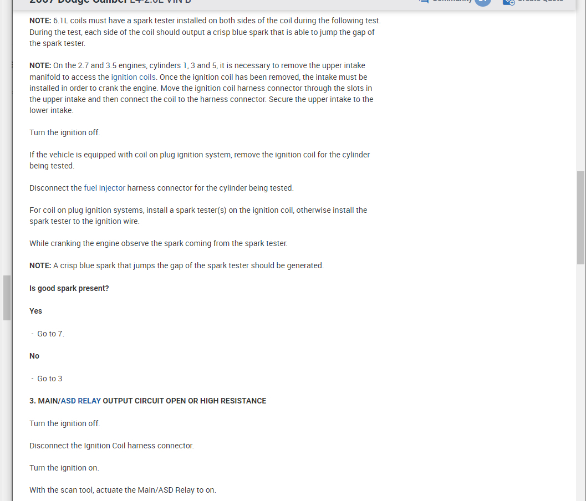Click the NOTE about 6.1L coils
The height and width of the screenshot is (501, 586).
click(205, 32)
